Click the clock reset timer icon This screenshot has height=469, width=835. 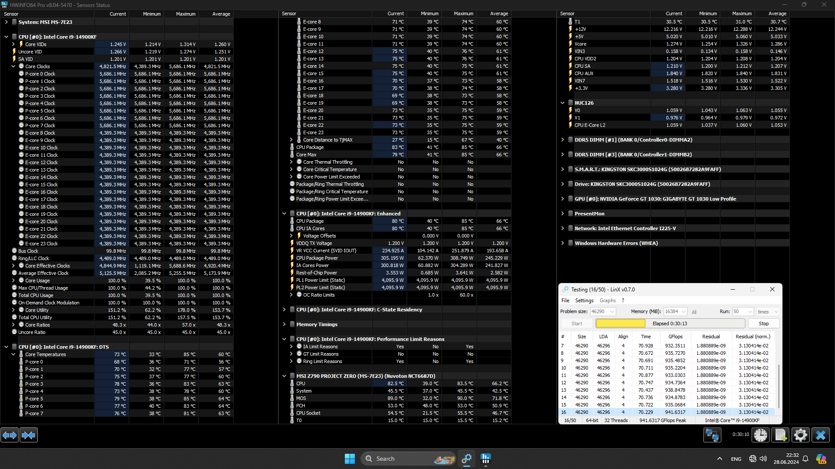[761, 435]
